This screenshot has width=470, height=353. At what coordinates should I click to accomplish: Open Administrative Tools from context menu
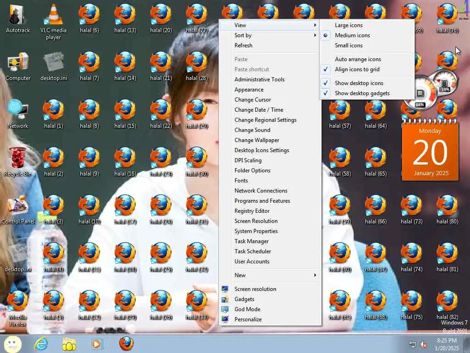(x=270, y=80)
